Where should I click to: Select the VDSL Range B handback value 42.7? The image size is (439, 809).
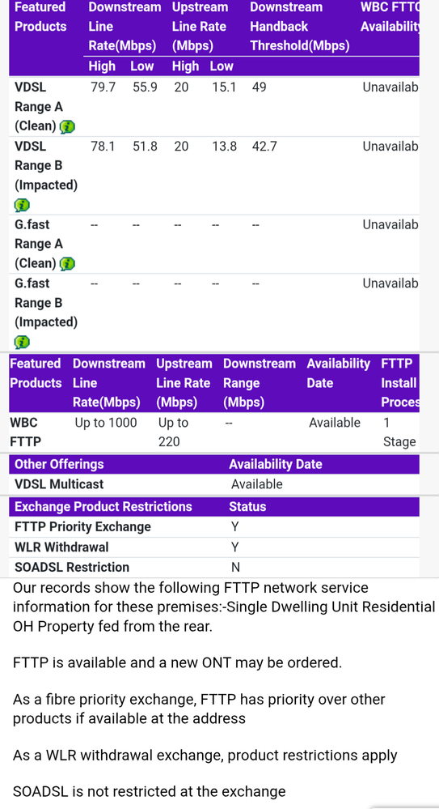click(x=264, y=147)
